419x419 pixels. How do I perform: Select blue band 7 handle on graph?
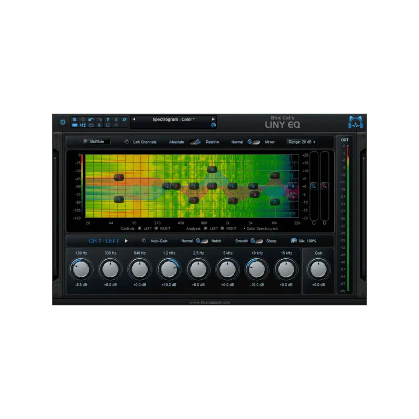(x=275, y=202)
